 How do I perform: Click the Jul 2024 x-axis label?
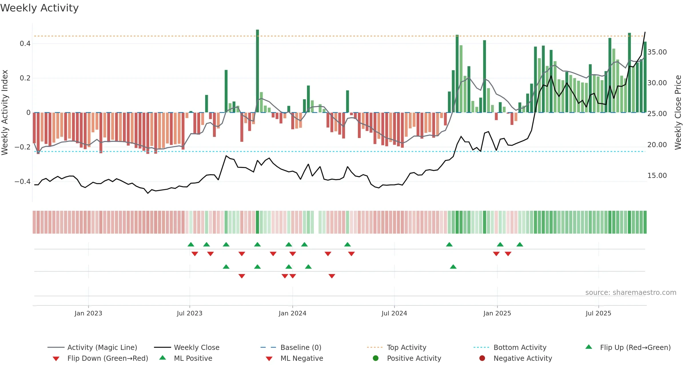[394, 313]
